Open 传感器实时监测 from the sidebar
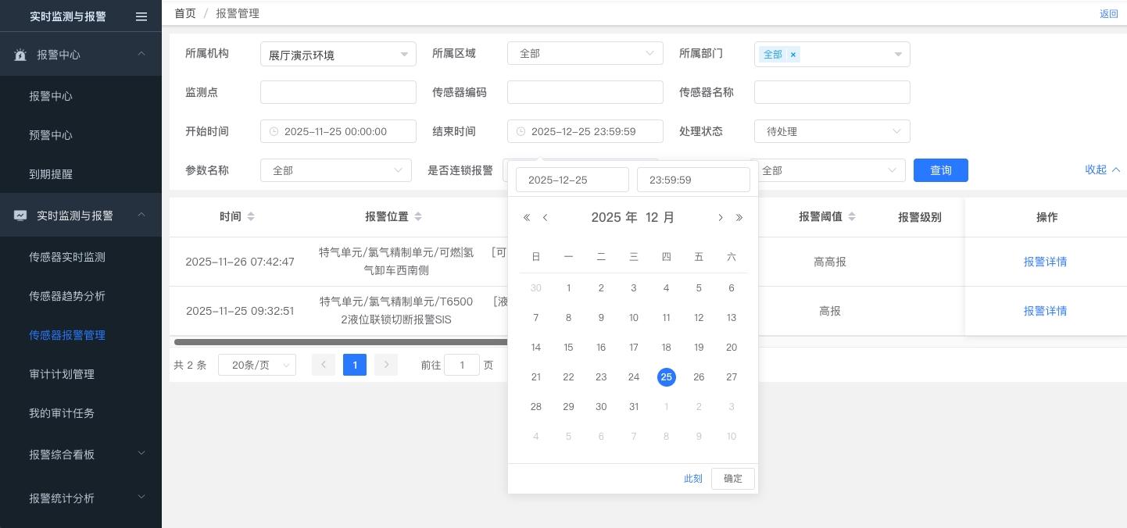This screenshot has width=1127, height=528. pos(67,257)
